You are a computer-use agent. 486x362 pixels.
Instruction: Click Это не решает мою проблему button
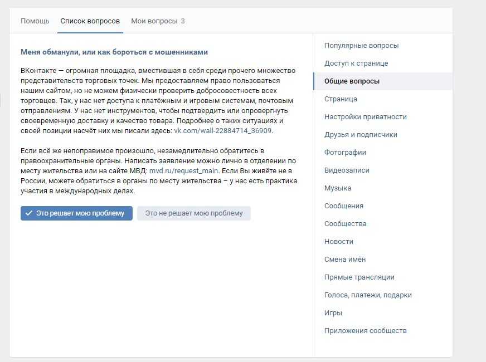[x=194, y=213]
